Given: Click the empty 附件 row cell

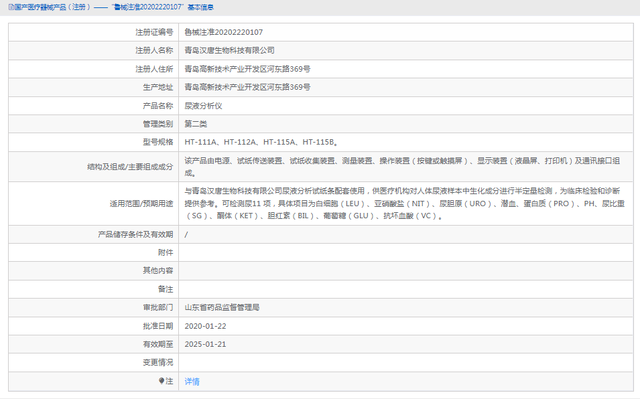Looking at the screenshot, I should [x=335, y=252].
